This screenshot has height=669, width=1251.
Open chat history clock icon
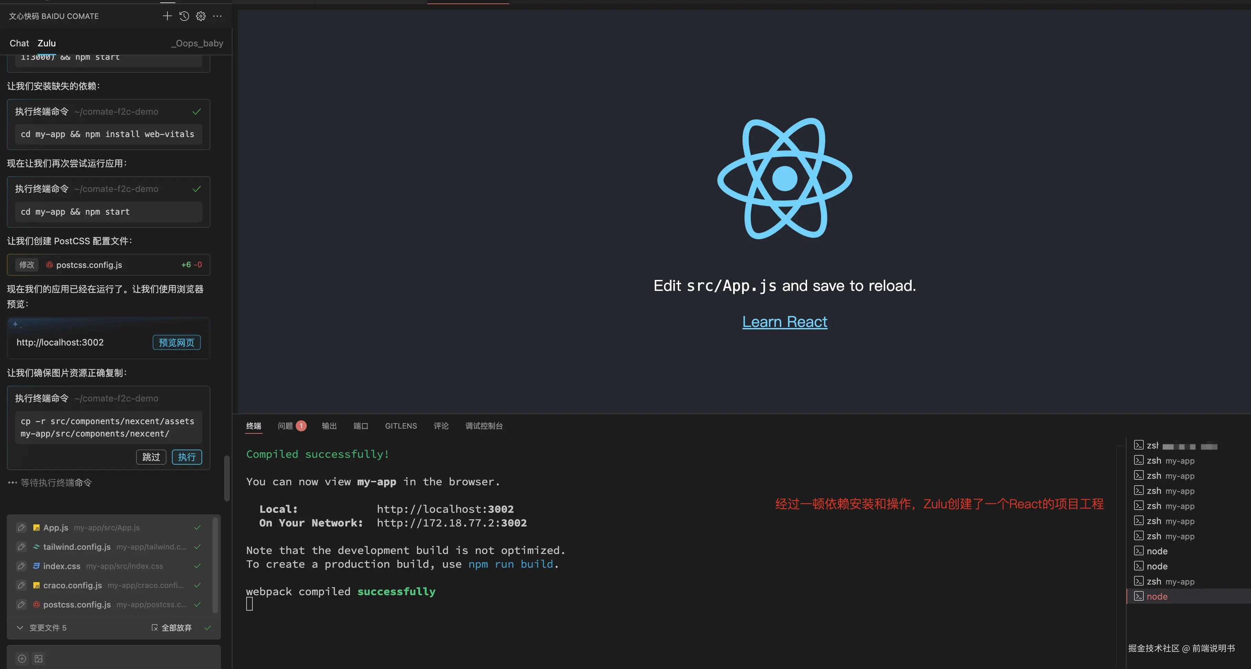click(184, 16)
